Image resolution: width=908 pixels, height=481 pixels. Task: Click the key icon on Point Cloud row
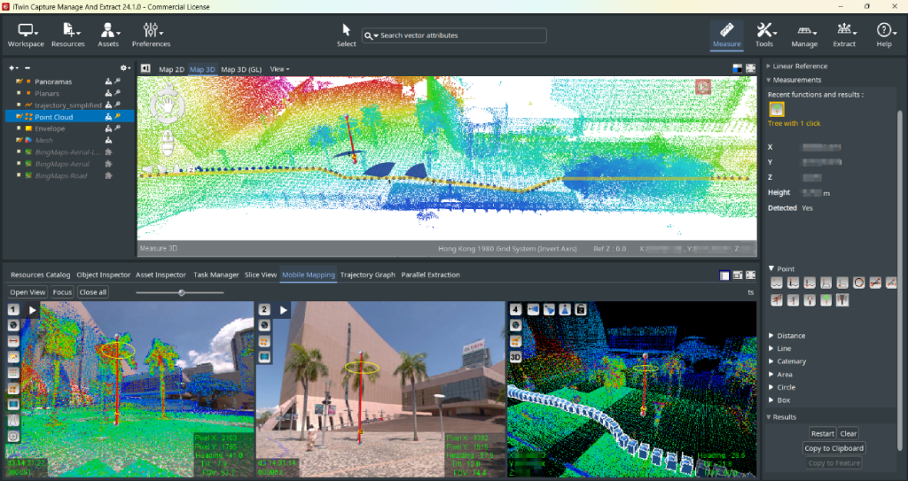[x=118, y=116]
